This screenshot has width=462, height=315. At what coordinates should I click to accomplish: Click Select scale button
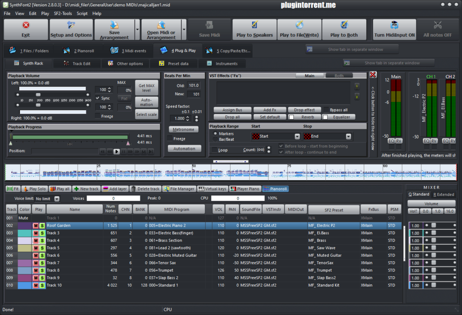147,114
